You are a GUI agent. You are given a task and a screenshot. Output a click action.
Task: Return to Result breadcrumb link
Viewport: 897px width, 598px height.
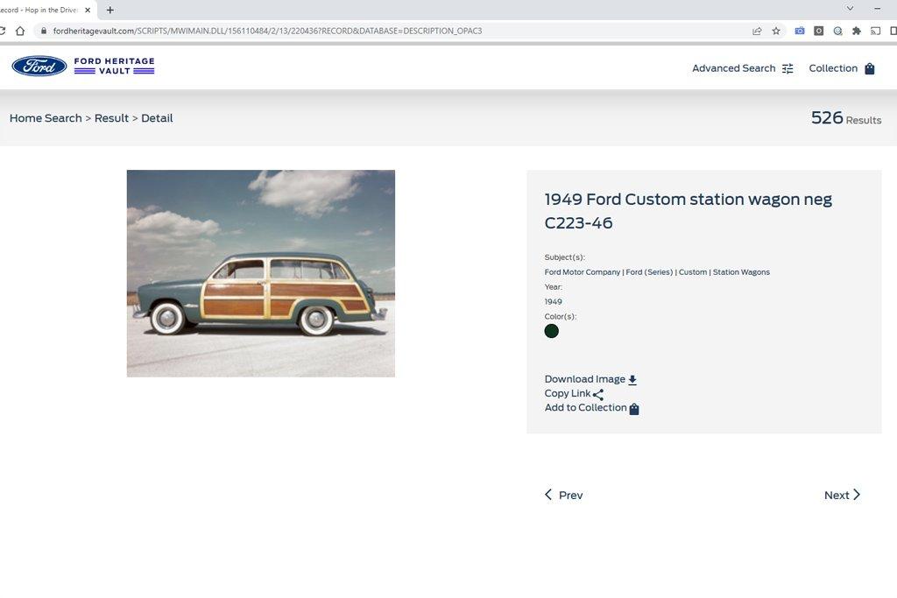tap(111, 118)
